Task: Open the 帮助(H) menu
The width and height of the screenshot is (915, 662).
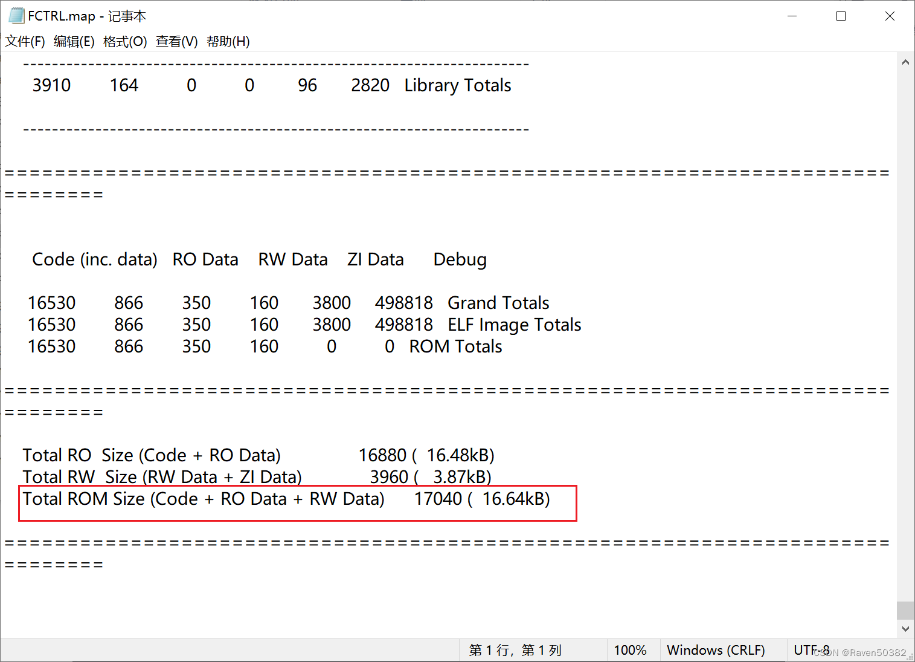Action: coord(228,41)
